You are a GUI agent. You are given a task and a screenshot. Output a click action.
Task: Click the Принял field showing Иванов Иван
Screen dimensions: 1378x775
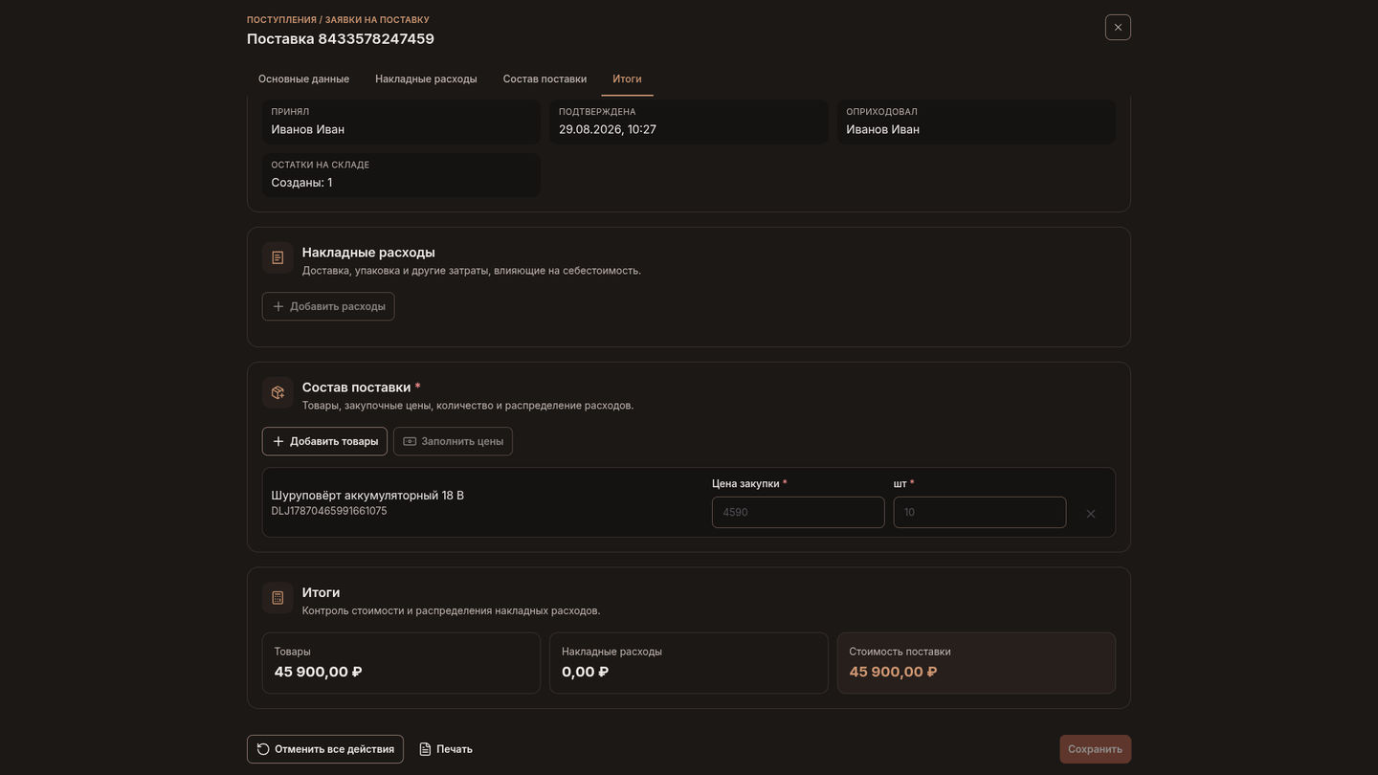(401, 122)
